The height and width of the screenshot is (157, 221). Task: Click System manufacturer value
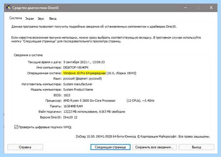78,84
